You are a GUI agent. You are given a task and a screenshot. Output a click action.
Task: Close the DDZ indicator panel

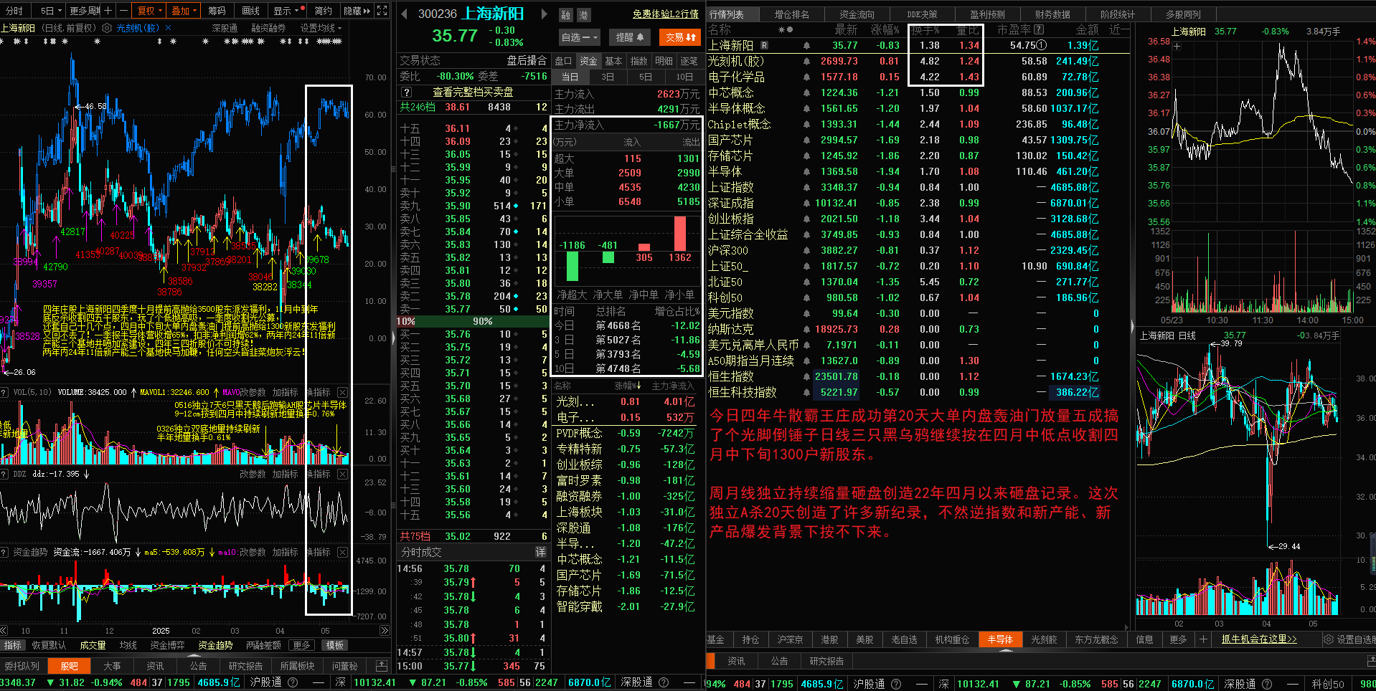(x=342, y=474)
